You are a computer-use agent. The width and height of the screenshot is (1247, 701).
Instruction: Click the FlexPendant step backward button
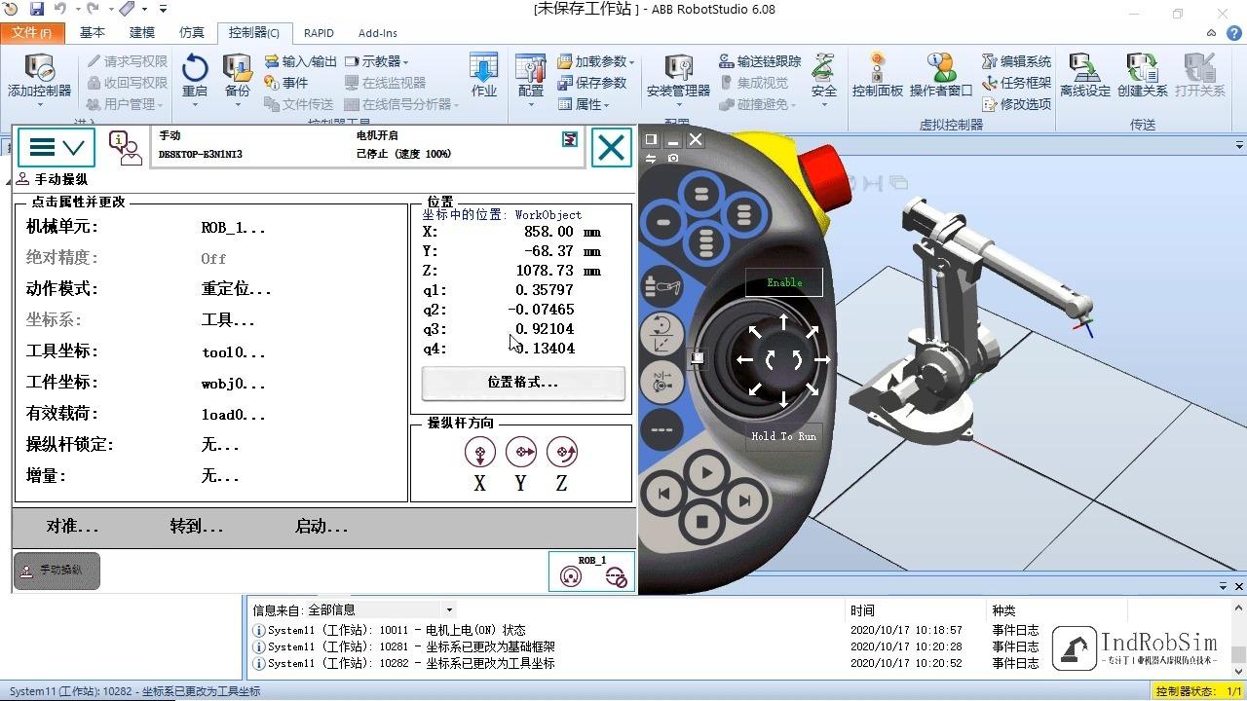click(663, 495)
